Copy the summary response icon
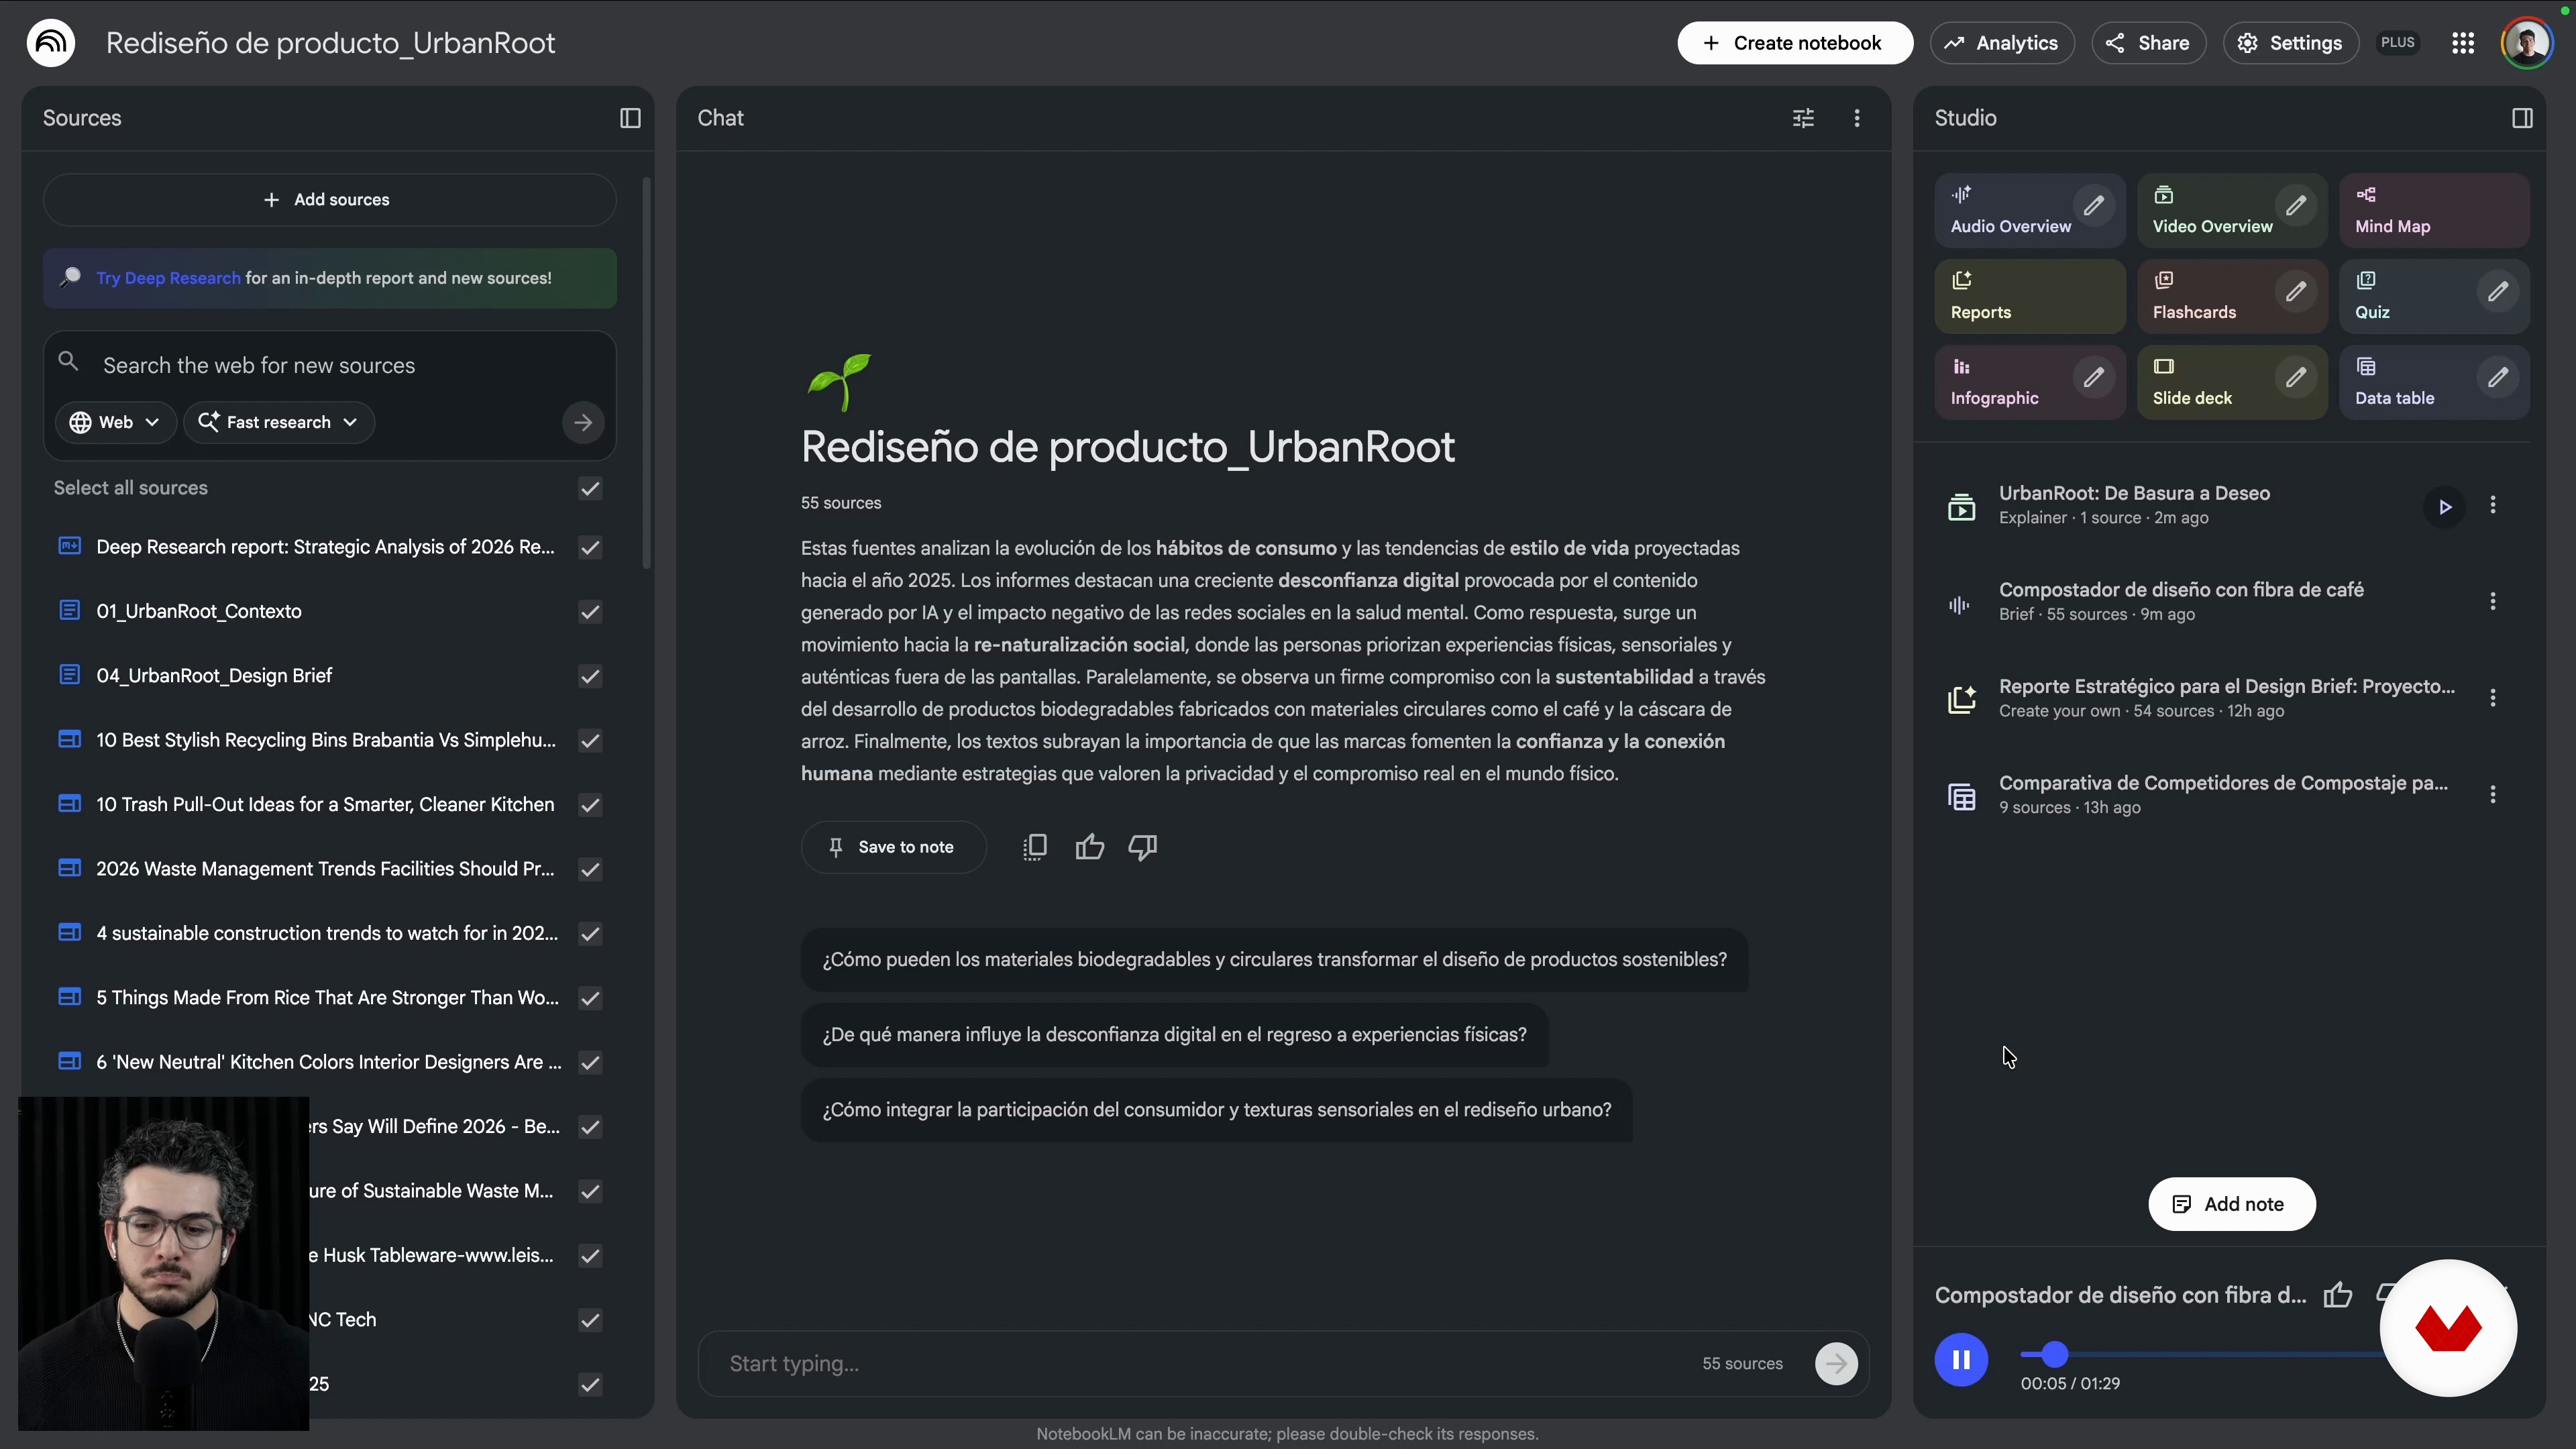 1035,847
